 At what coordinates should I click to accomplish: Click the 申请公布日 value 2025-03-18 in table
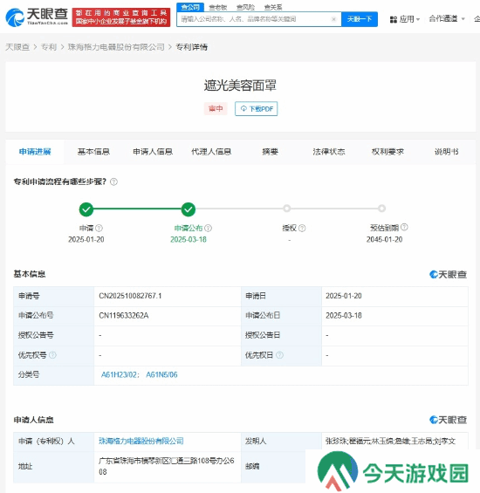coord(344,315)
